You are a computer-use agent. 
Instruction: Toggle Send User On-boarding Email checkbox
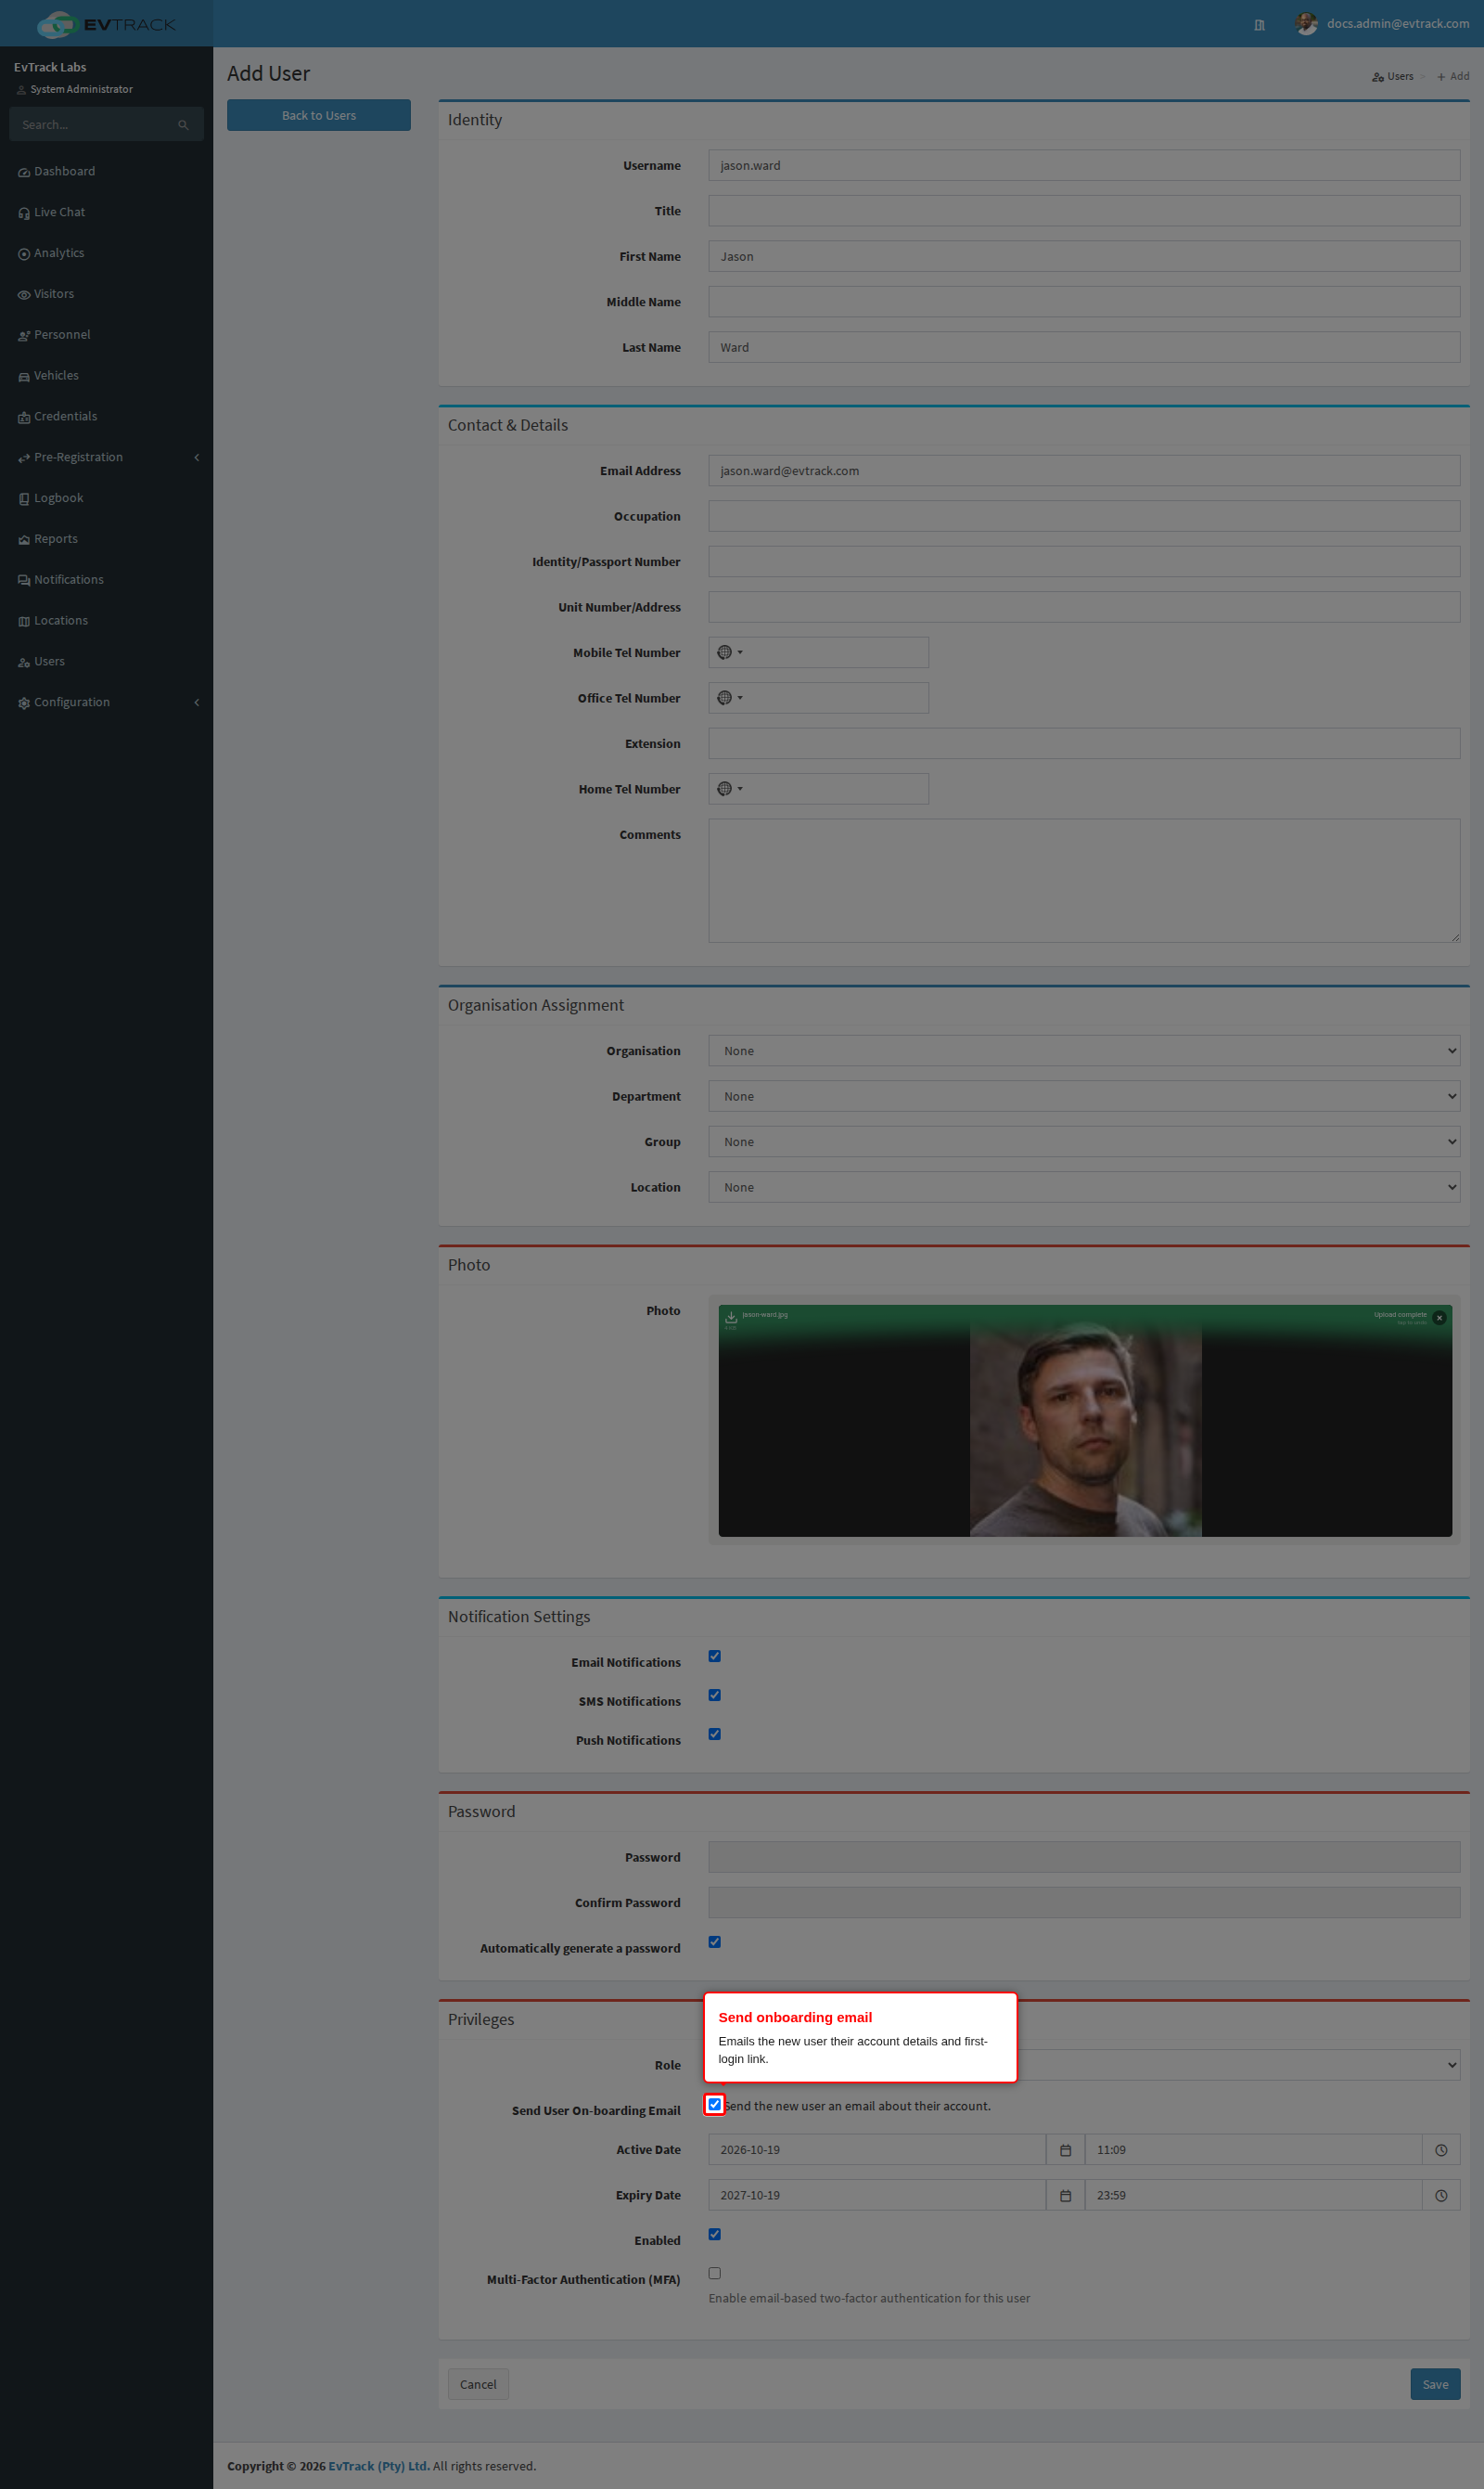pos(714,2105)
